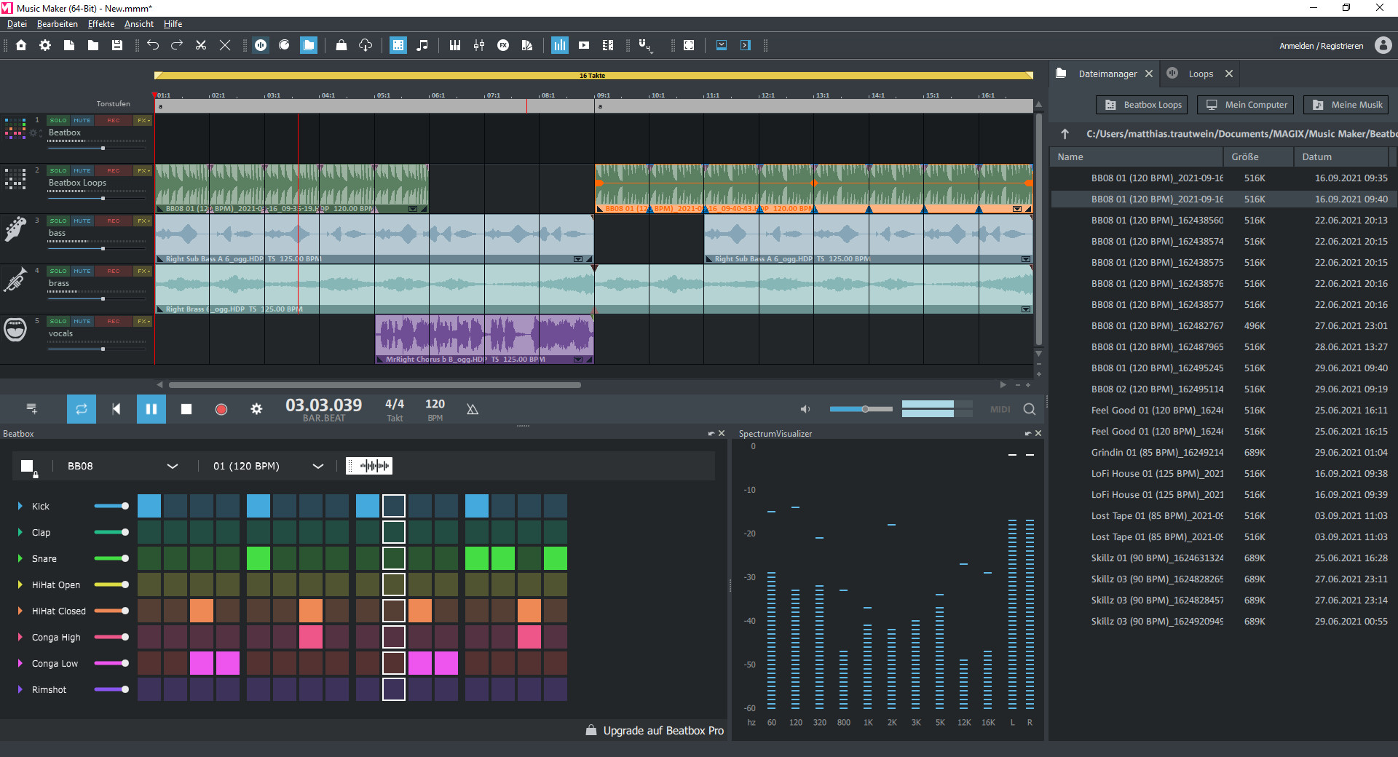The width and height of the screenshot is (1398, 757).
Task: Open the Effekte menu
Action: tap(100, 23)
